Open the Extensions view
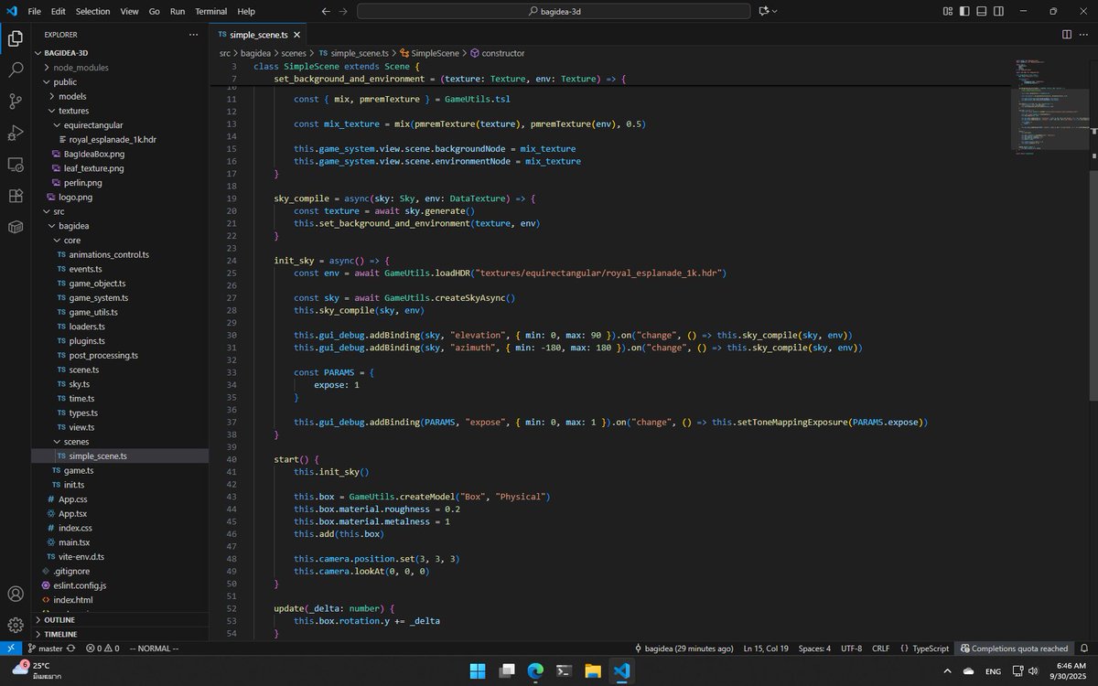Screen dimensions: 1098x686 point(16,196)
